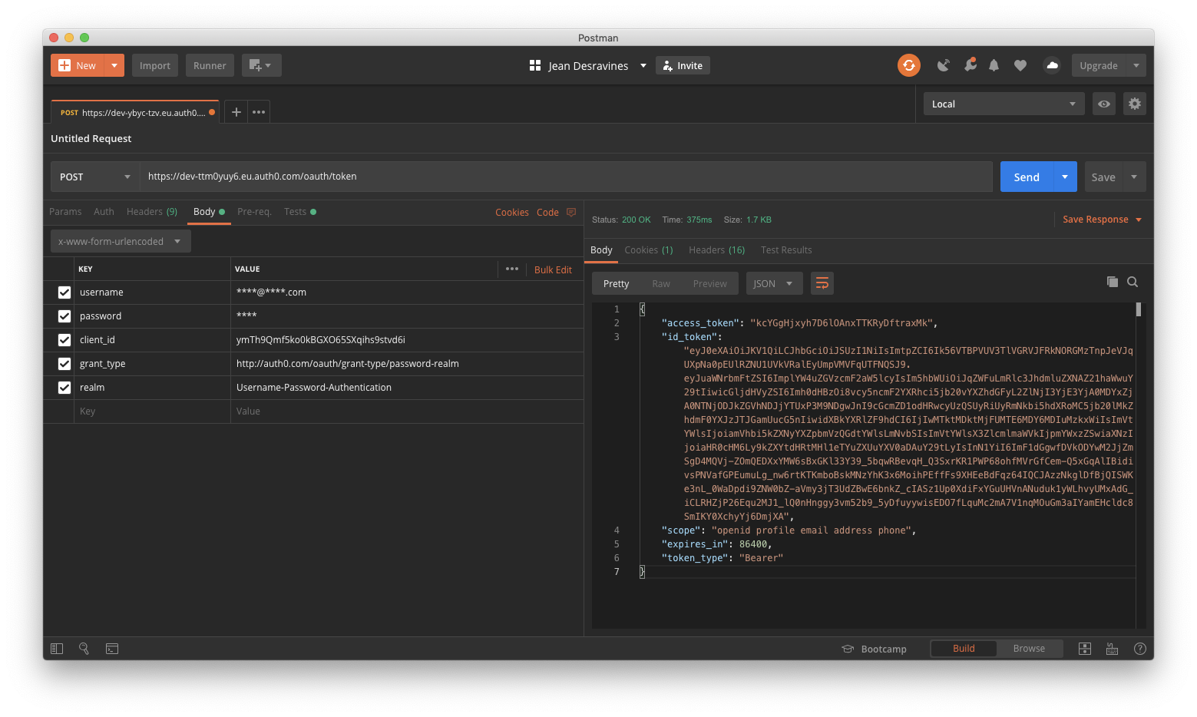Disable the password key-value row
1197x717 pixels.
[64, 316]
